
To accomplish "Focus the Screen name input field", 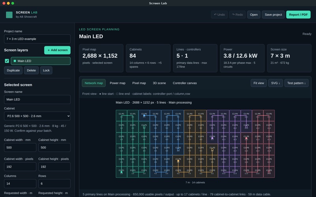I will [37, 100].
